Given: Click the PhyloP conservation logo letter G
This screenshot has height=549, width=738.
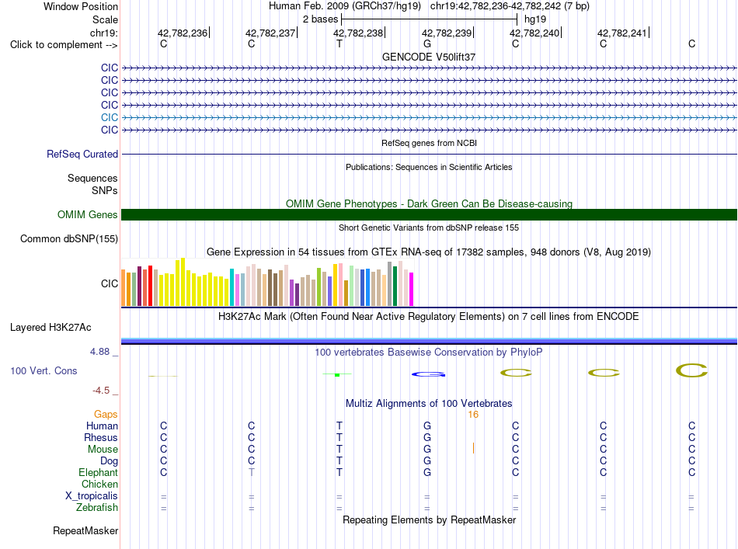Looking at the screenshot, I should [x=428, y=374].
